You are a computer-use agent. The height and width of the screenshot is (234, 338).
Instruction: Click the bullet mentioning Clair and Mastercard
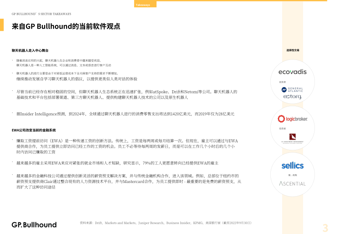129,181
